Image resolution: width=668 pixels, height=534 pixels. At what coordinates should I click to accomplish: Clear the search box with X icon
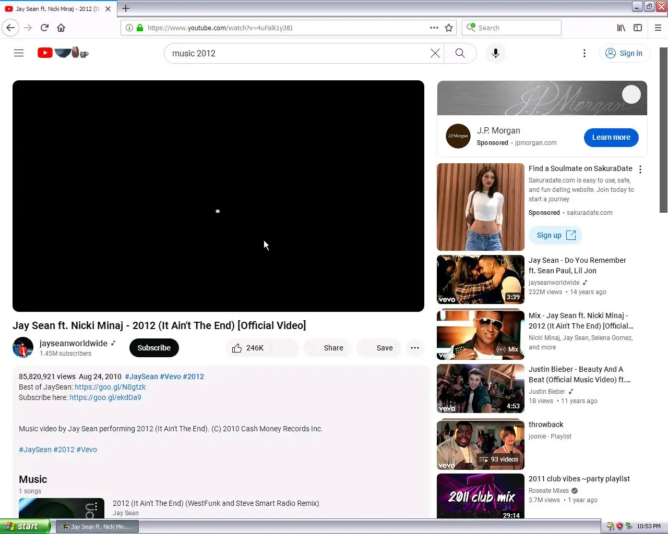pos(435,53)
